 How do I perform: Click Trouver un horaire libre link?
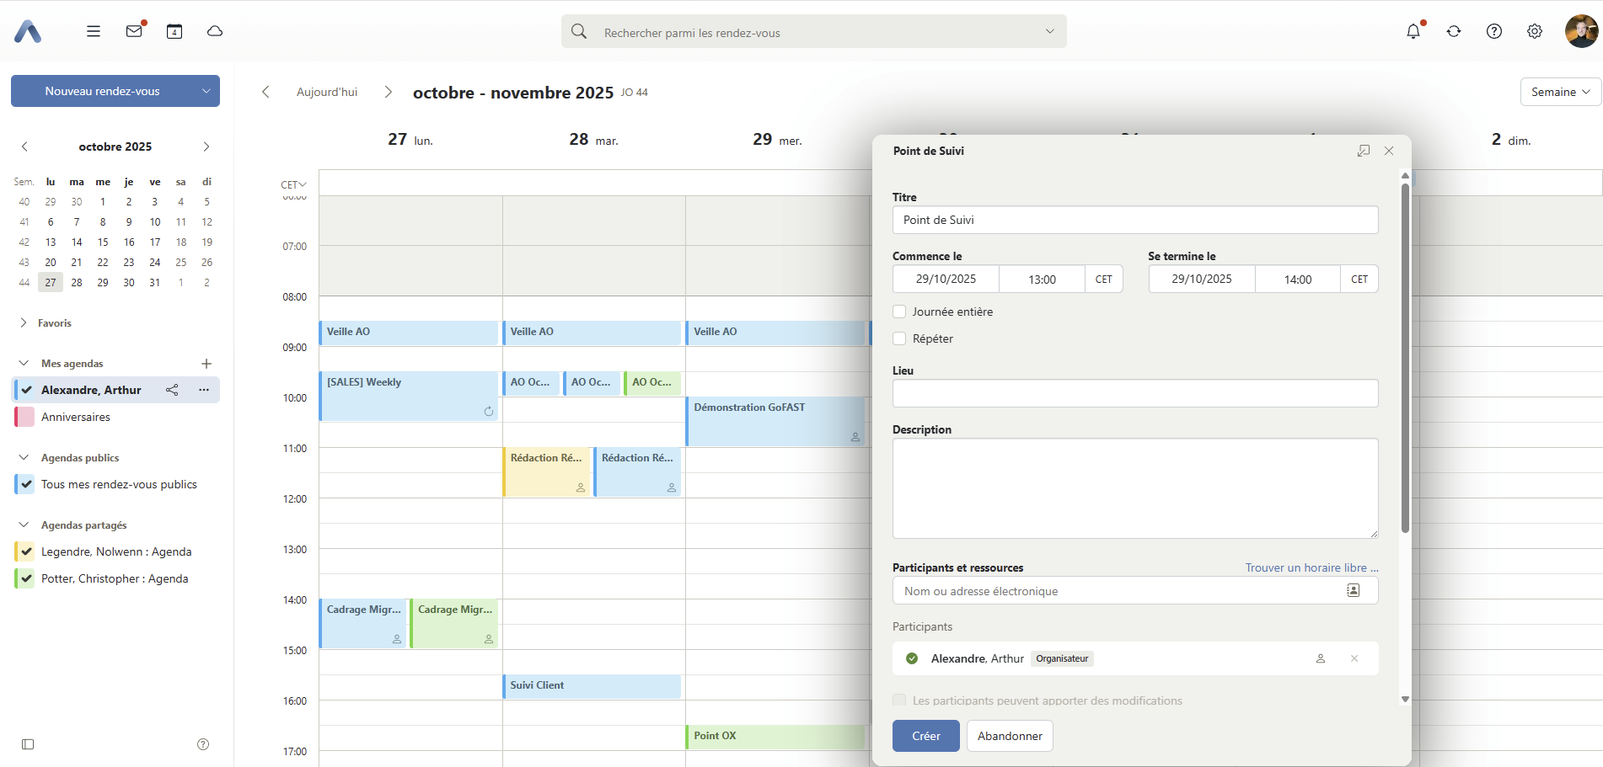[1311, 567]
